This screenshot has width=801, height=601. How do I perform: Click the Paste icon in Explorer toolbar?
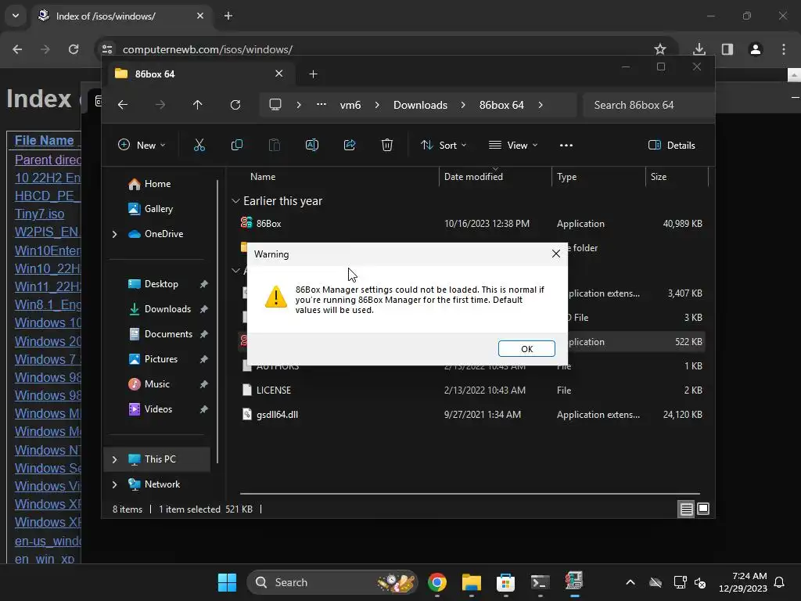[x=275, y=145]
